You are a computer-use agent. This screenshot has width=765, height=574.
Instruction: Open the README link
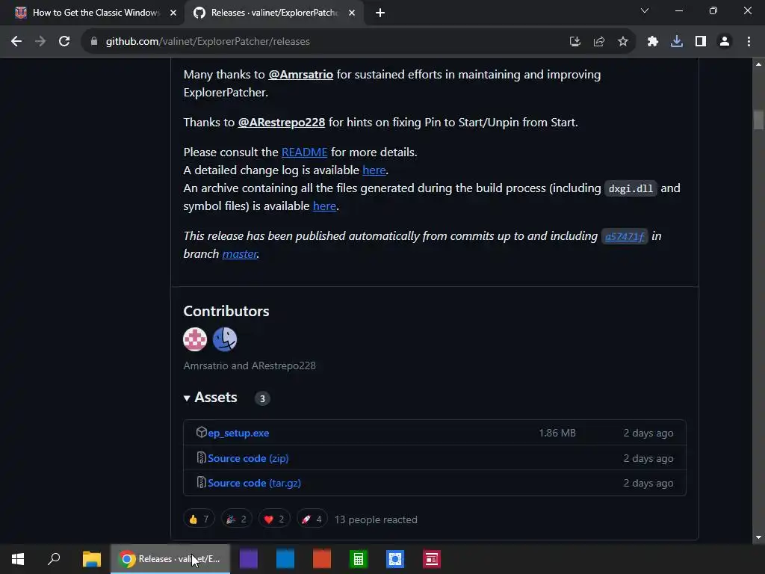[x=305, y=152]
